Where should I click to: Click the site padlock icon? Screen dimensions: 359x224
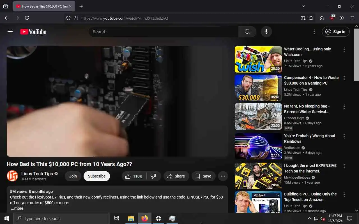pos(76,18)
